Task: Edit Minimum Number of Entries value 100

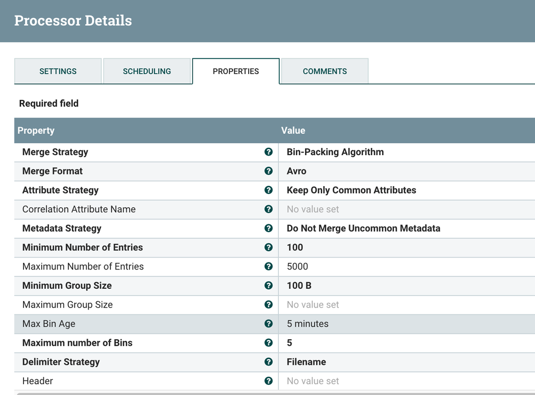Action: (295, 247)
